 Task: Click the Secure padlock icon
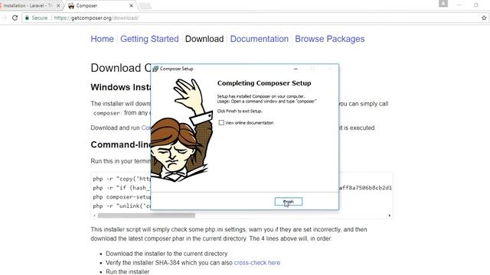point(28,18)
